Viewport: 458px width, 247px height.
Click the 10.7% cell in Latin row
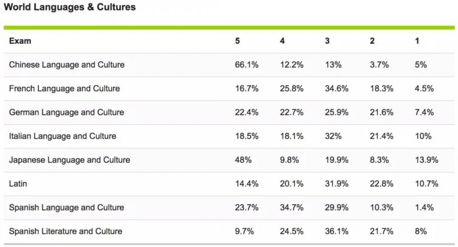[427, 183]
